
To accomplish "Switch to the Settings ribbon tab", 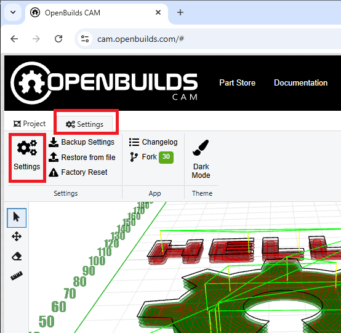I will click(x=84, y=124).
